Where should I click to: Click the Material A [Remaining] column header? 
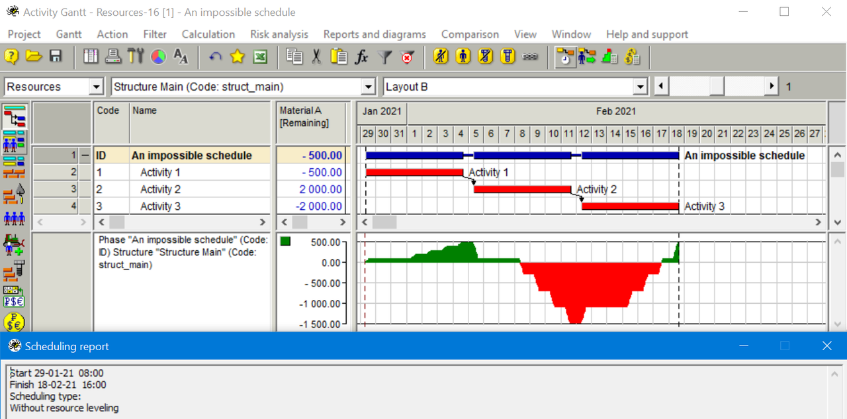(311, 123)
